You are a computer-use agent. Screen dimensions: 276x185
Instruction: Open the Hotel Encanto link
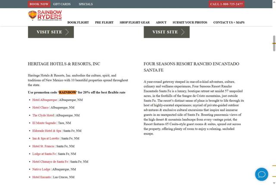[x=41, y=177]
